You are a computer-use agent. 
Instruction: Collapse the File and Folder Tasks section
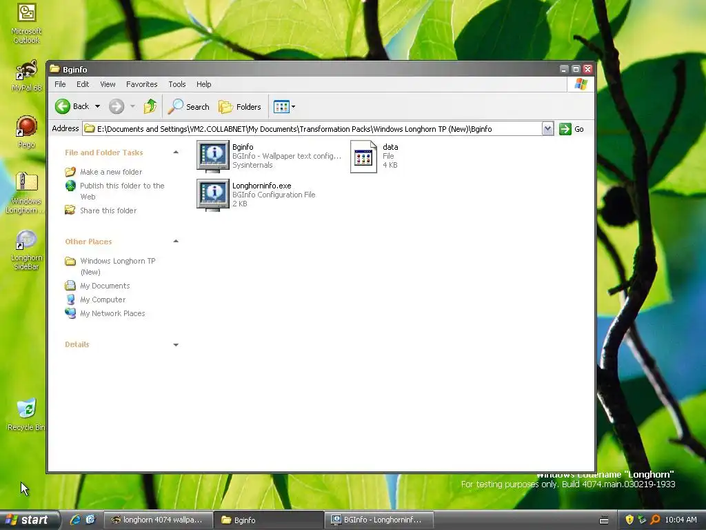(176, 153)
